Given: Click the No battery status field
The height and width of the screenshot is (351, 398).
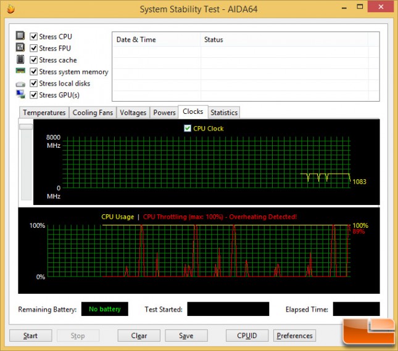Looking at the screenshot, I should 104,309.
